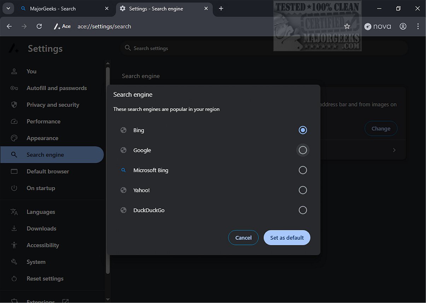
Task: Click the Accessibility figure icon
Action: tap(14, 245)
